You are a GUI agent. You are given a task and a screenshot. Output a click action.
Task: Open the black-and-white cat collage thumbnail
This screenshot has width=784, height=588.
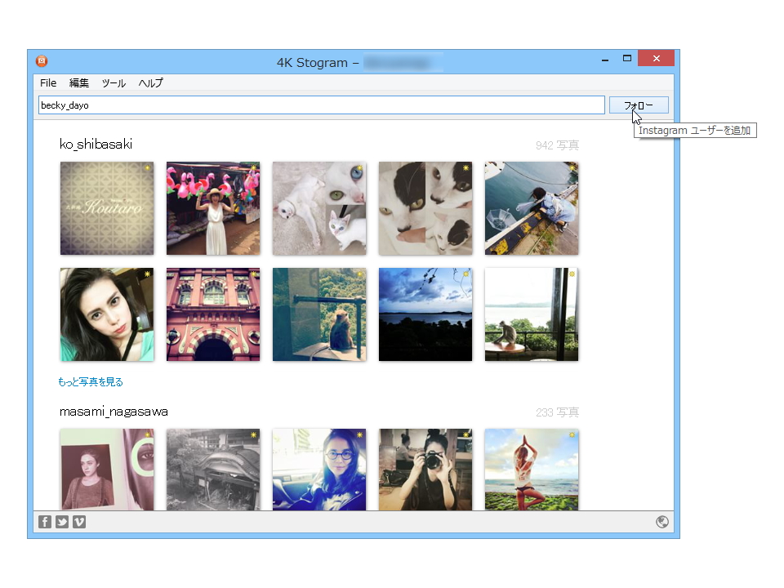[x=425, y=208]
